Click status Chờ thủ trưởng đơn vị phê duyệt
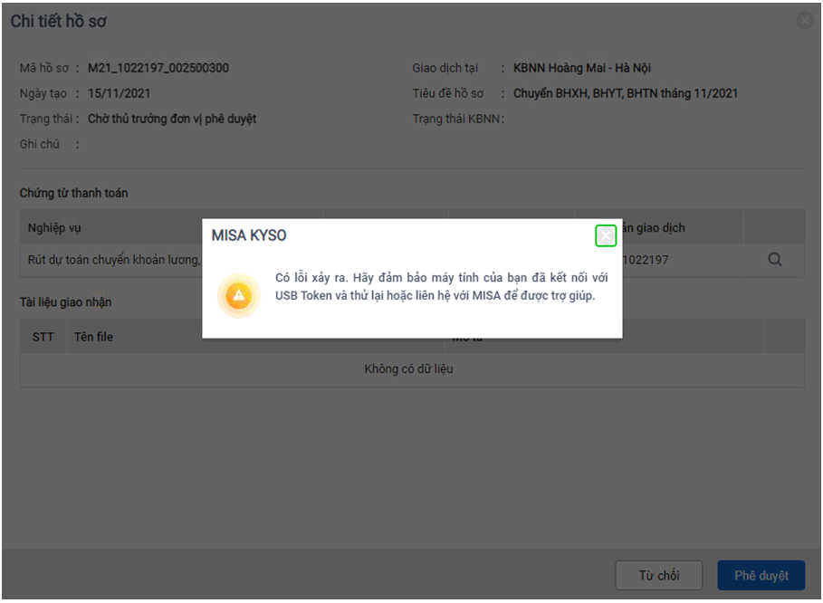The height and width of the screenshot is (603, 823). click(x=172, y=119)
